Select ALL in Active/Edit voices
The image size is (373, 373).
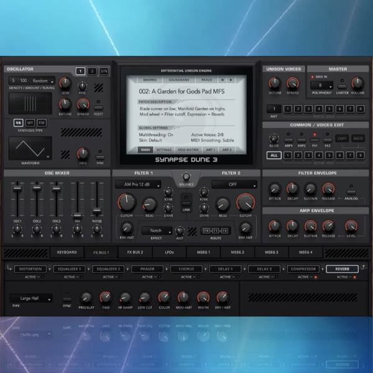274,155
